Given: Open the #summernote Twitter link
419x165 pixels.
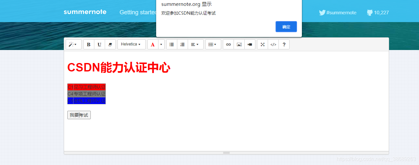Looking at the screenshot, I should (x=338, y=13).
